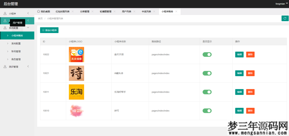Click the user icon beside 测评管理 menu
The height and width of the screenshot is (136, 289).
[5, 67]
